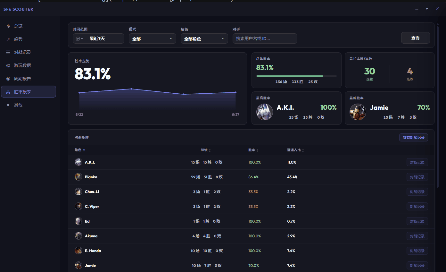
Task: View 对战记录 for the Chun-Li row
Action: pos(417,192)
